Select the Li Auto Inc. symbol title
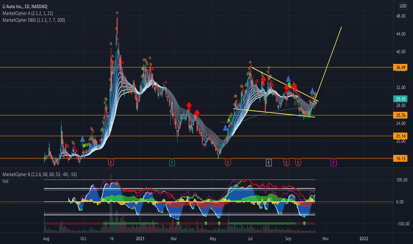 25,6
